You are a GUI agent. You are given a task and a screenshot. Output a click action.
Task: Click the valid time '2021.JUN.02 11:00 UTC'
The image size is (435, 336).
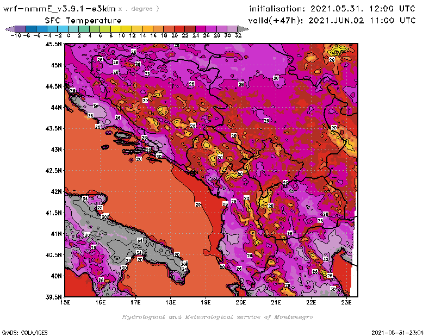click(x=362, y=20)
